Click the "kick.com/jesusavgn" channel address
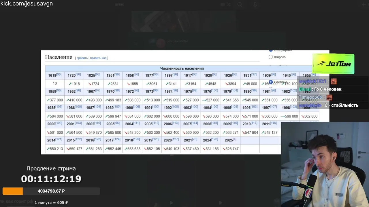Image resolution: width=369 pixels, height=207 pixels. click(27, 3)
